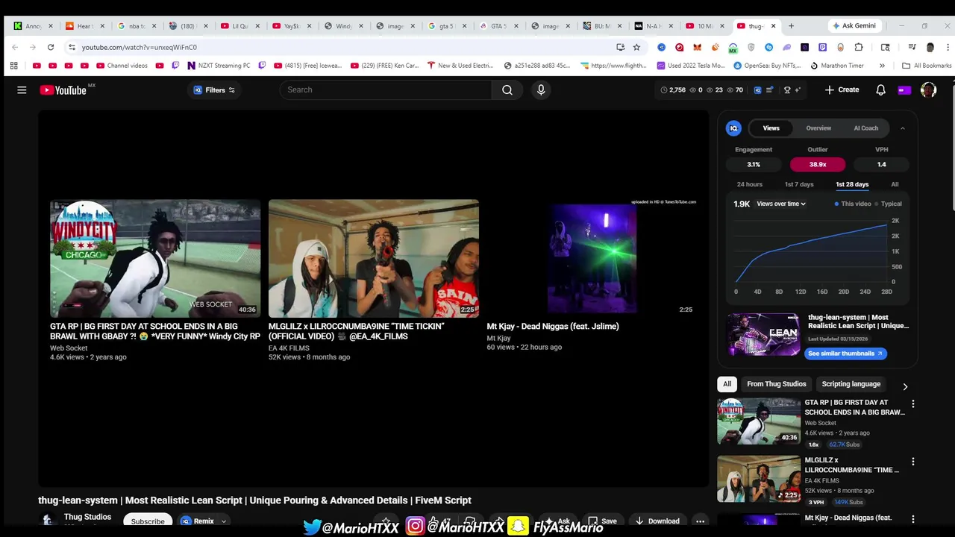The image size is (955, 537).
Task: Start voice search with the microphone
Action: [x=541, y=90]
